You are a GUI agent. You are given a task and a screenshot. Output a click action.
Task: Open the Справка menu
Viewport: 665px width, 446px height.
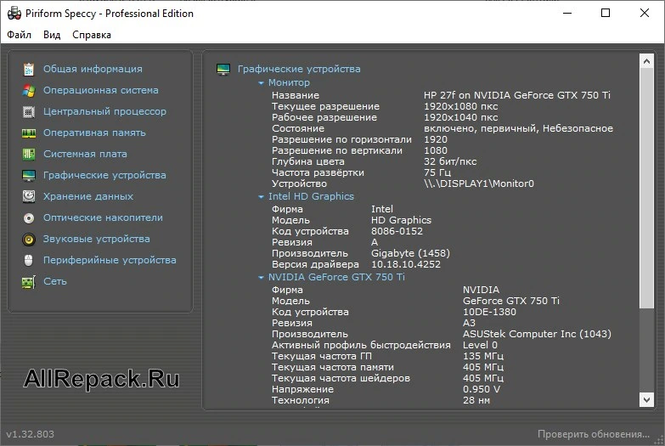tap(92, 35)
